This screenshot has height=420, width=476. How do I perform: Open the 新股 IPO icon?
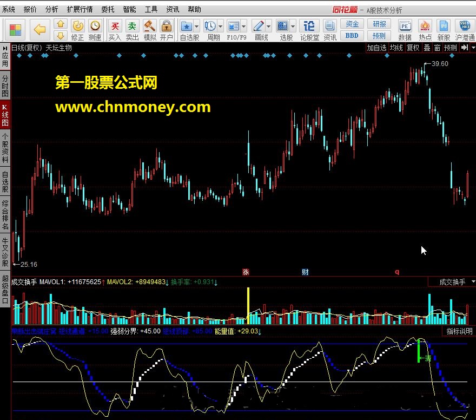444,26
